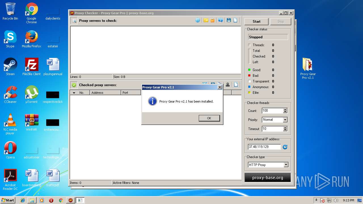Launch Skype from desktop shortcut
Image resolution: width=363 pixels, height=204 pixels.
pyautogui.click(x=10, y=39)
